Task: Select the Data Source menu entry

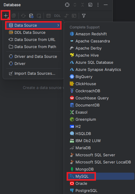Action: coord(33,25)
